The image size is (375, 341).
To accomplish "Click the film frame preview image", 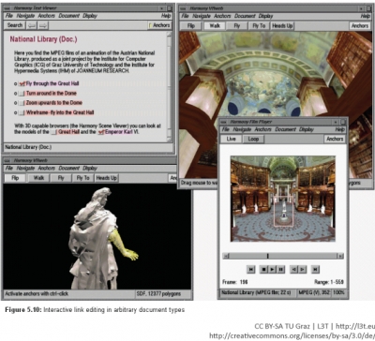I will click(283, 199).
